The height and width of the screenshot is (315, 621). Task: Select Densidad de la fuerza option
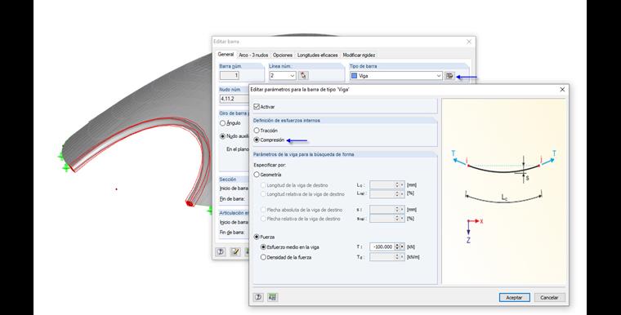click(263, 257)
